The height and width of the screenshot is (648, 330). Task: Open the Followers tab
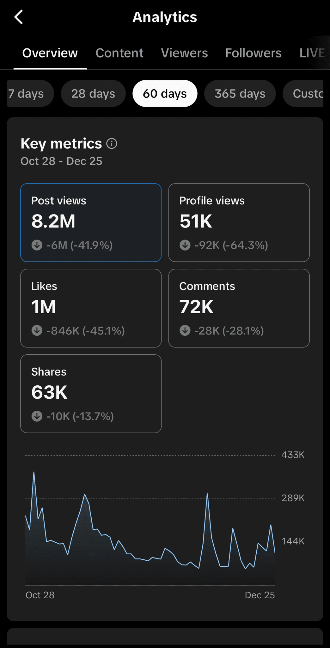tap(253, 53)
